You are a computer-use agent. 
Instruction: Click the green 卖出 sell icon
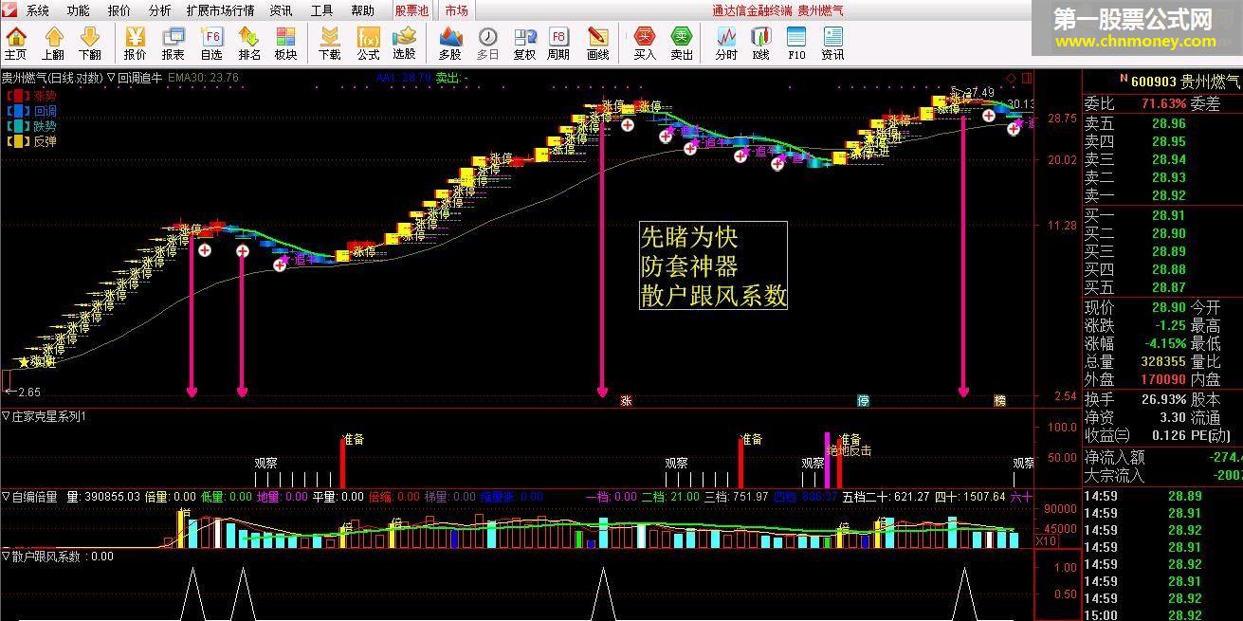coord(682,44)
